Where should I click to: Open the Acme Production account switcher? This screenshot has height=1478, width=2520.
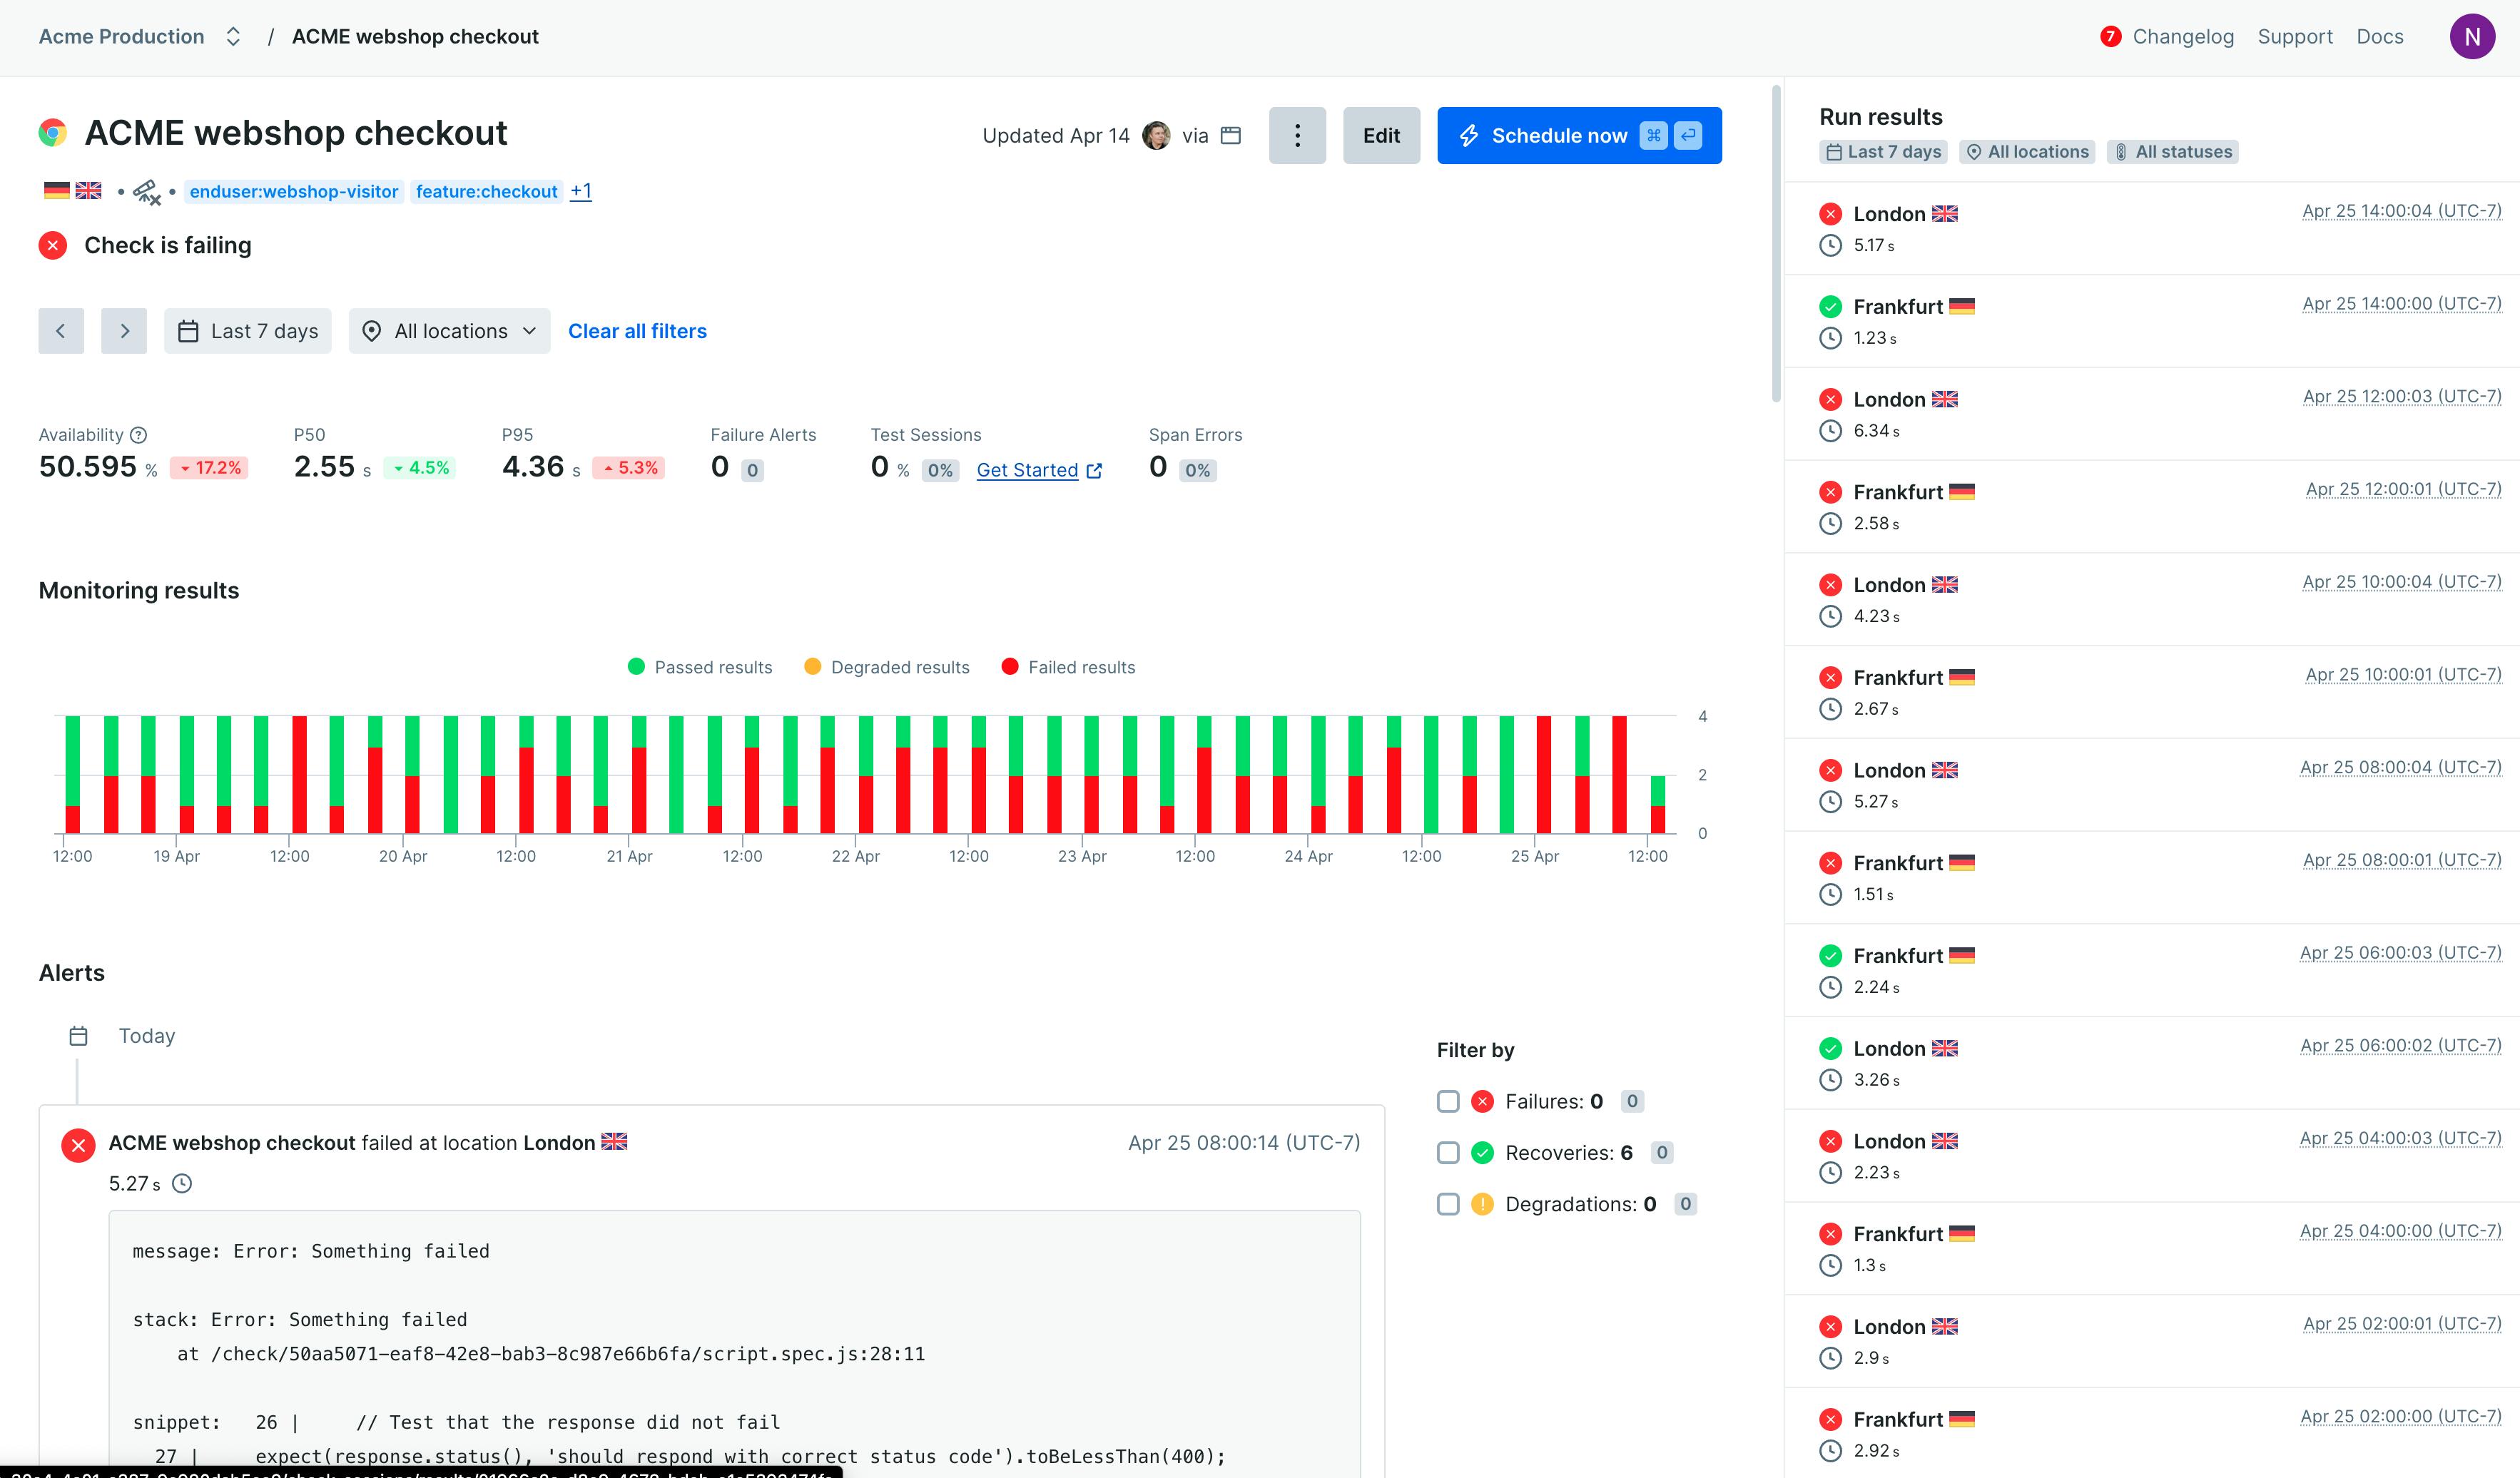click(140, 37)
